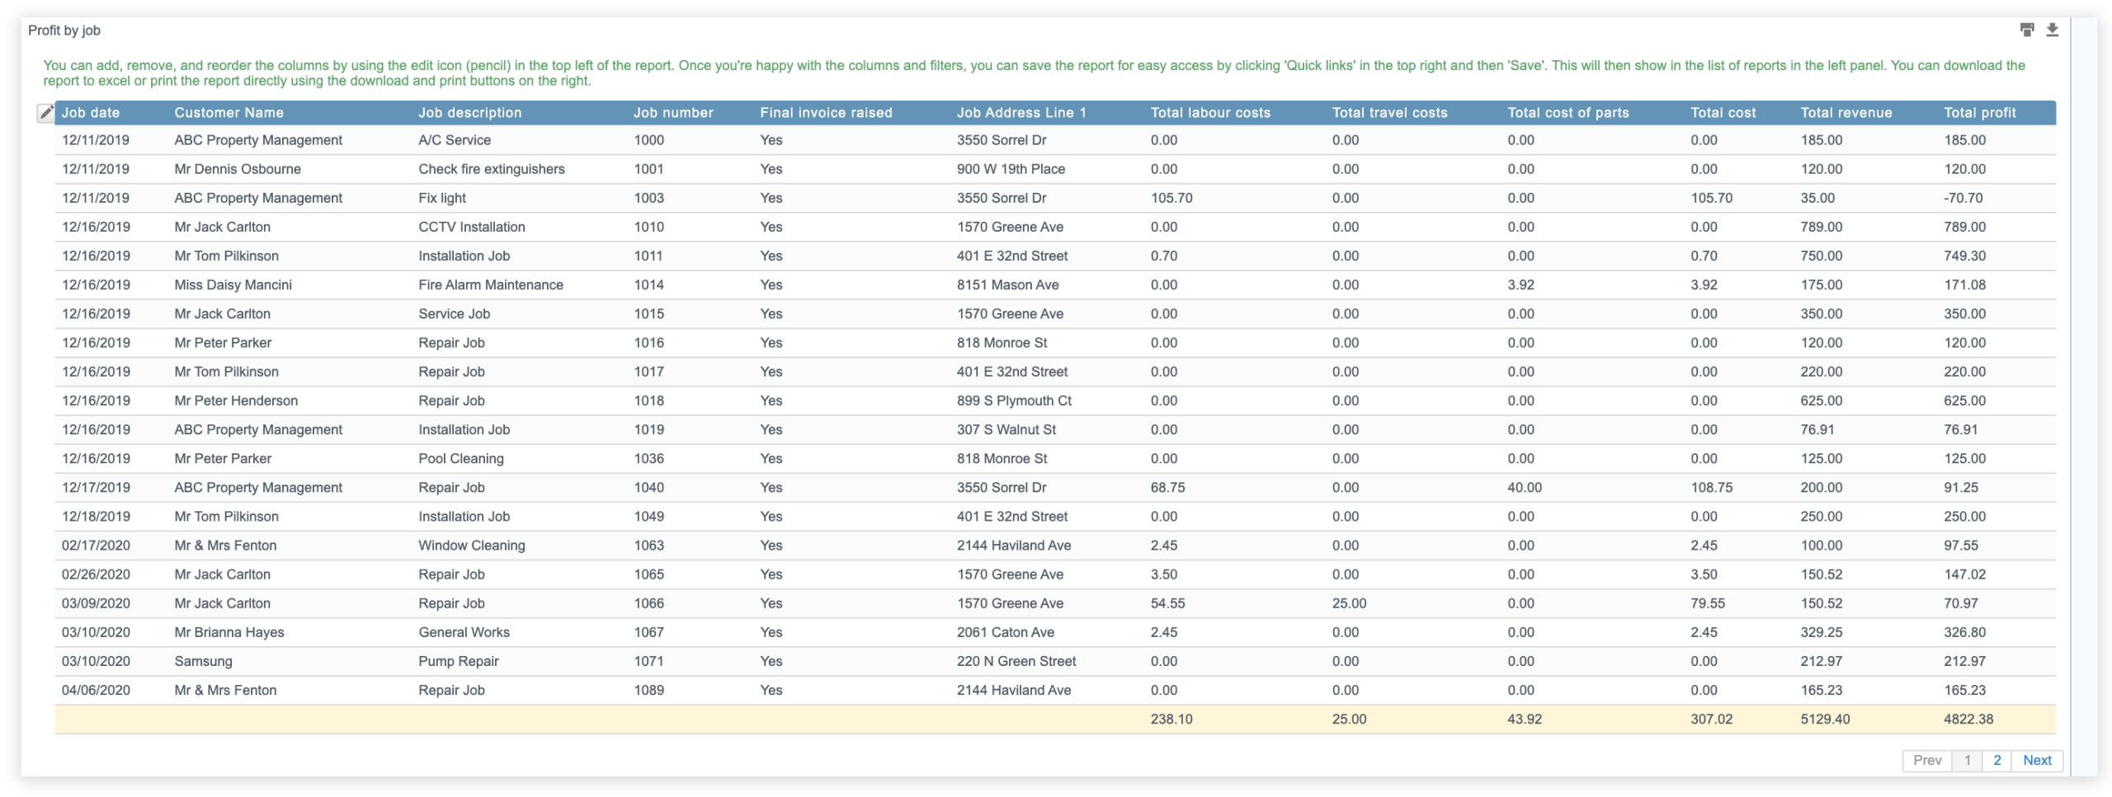Click the General Works description
2112x797 pixels.
(464, 631)
